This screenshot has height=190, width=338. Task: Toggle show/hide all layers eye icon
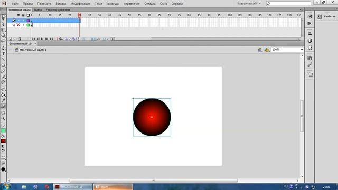pos(18,15)
